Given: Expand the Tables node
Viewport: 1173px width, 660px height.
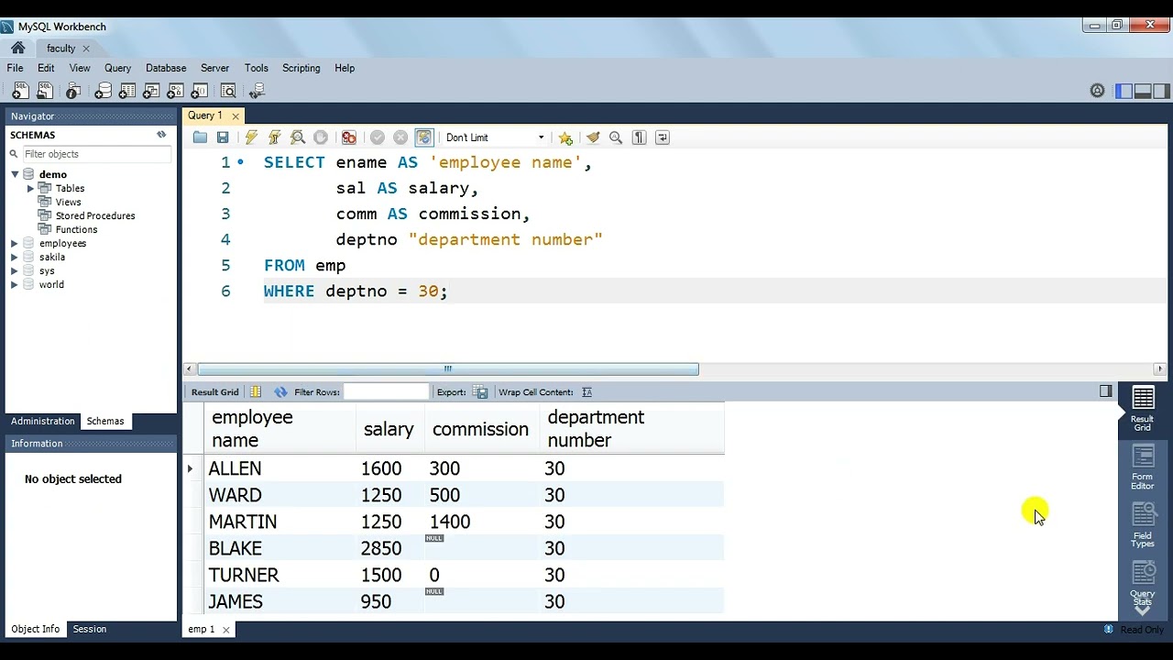Looking at the screenshot, I should pyautogui.click(x=30, y=188).
